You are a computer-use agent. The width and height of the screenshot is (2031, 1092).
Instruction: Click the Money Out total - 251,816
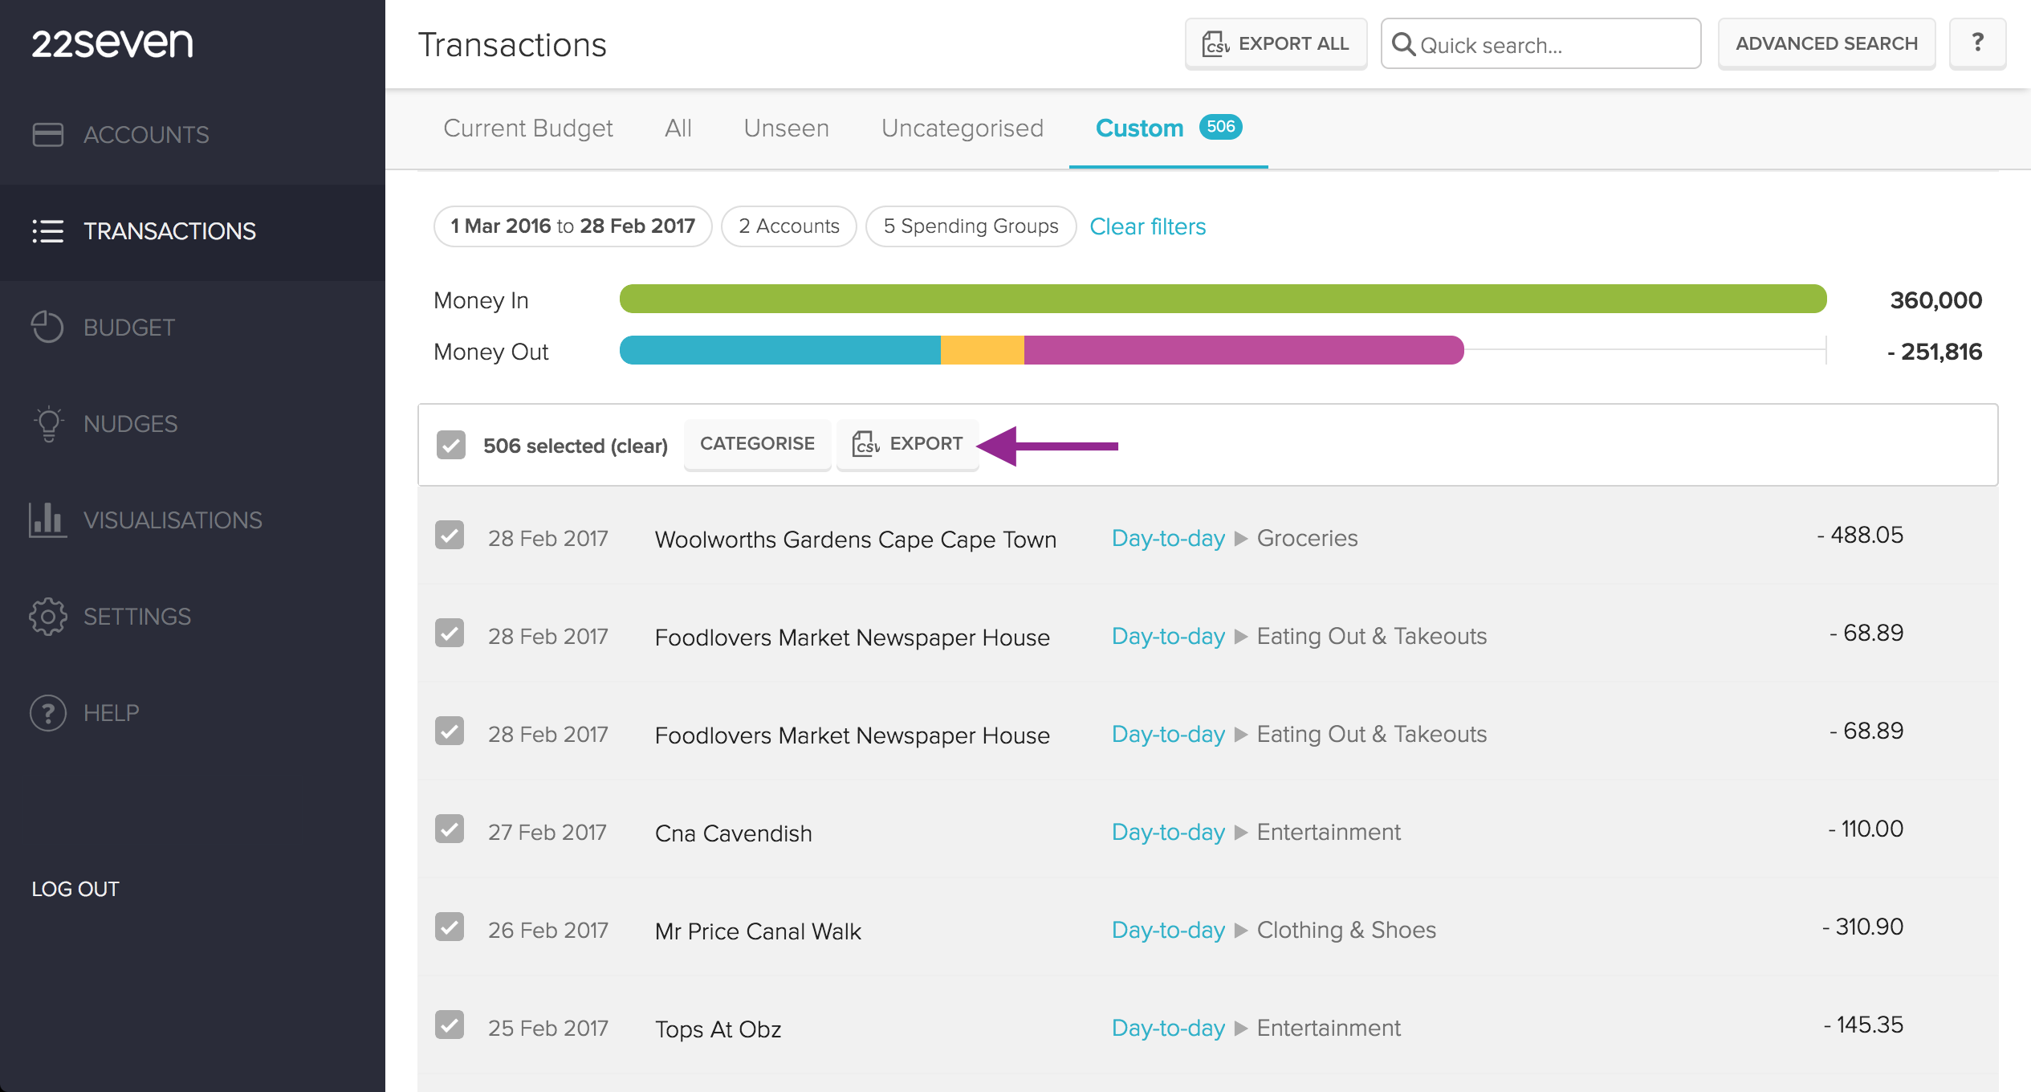tap(1935, 352)
